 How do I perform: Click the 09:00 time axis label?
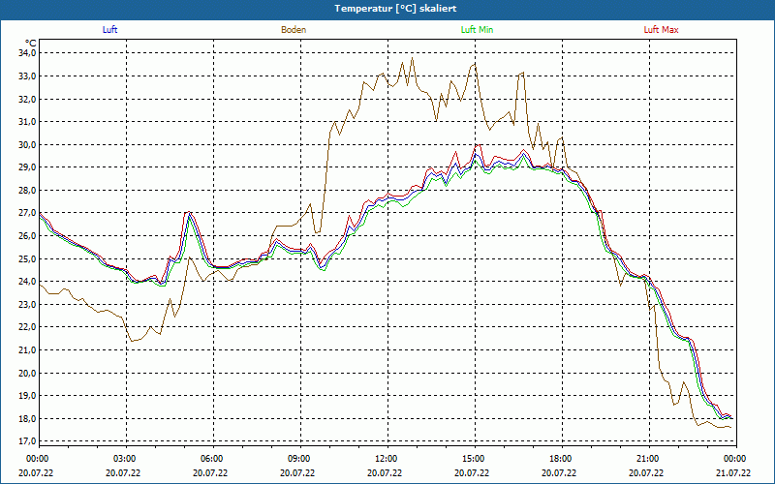[x=300, y=459]
